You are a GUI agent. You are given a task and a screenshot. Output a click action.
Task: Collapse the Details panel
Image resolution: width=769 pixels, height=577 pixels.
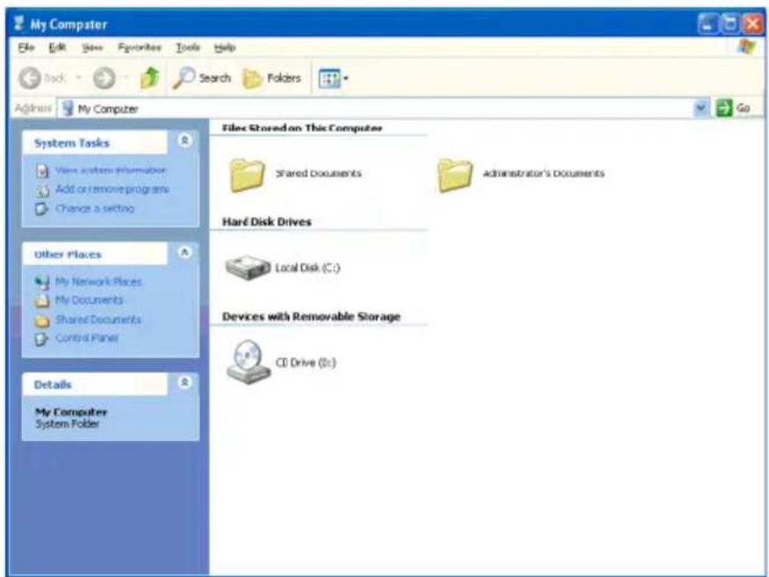pos(184,382)
